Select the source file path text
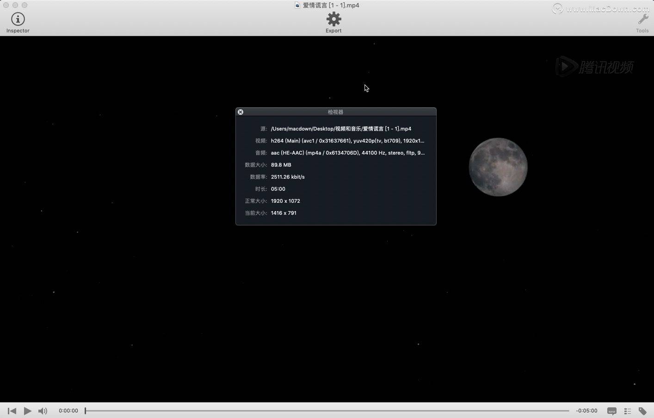Image resolution: width=654 pixels, height=418 pixels. click(341, 129)
